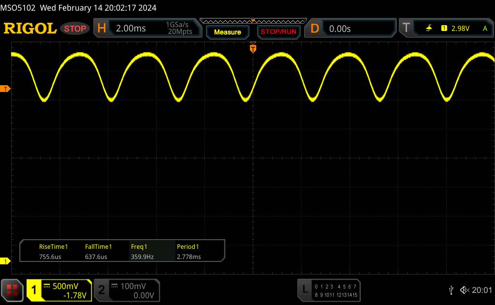
Task: Click the orange trigger position marker at top
Action: coord(253,47)
